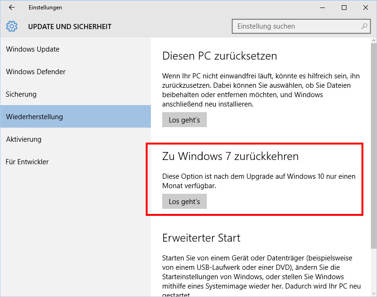
Task: Start resetting PC with Los geht's
Action: (x=184, y=120)
